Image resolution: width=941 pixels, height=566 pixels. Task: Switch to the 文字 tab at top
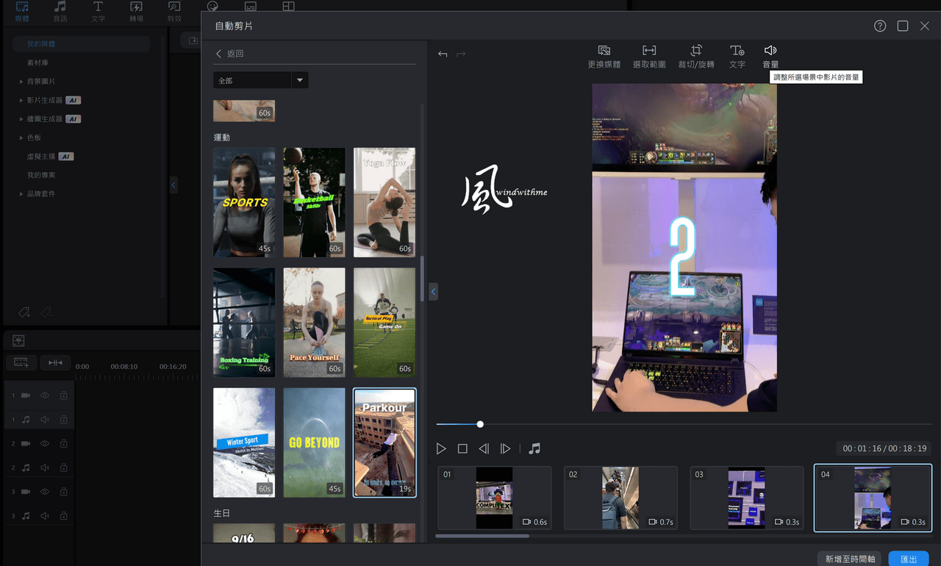point(98,12)
